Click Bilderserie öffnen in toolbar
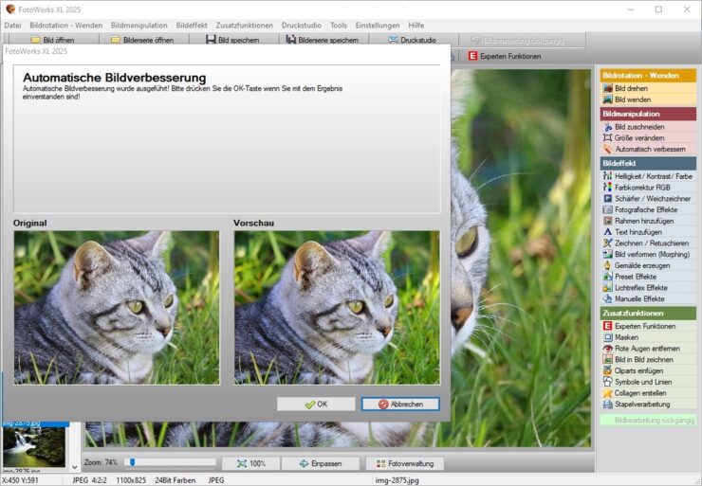 tap(142, 40)
